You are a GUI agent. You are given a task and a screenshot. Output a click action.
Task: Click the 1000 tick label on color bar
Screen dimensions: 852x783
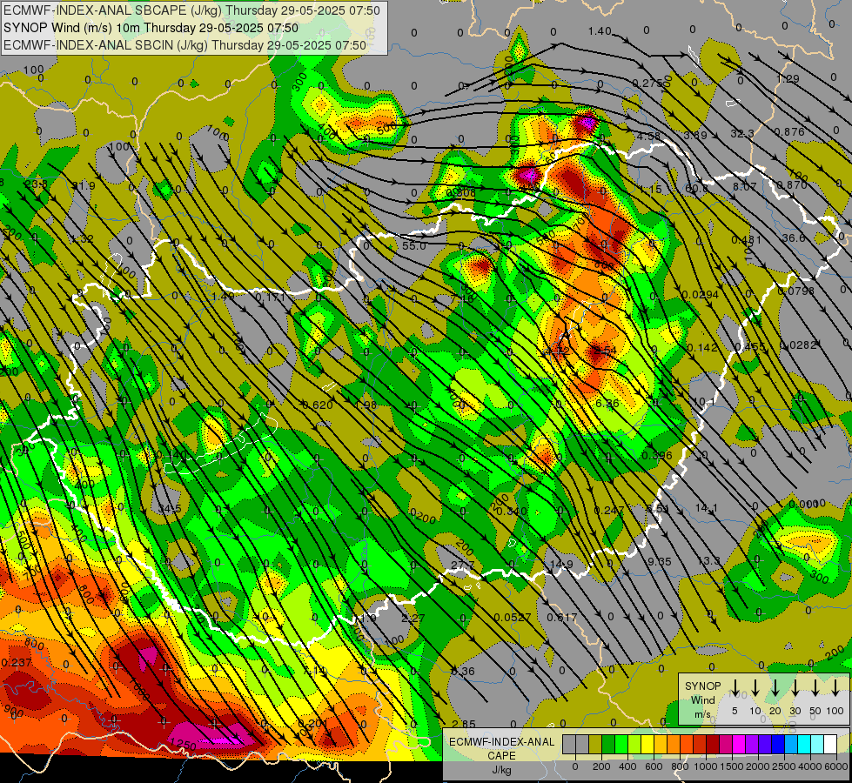[x=705, y=766]
